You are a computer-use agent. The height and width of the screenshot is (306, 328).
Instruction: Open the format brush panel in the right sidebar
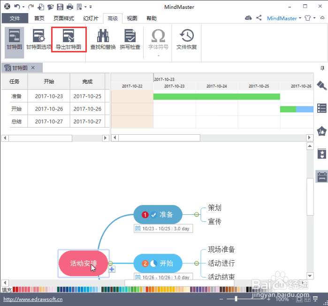322,85
